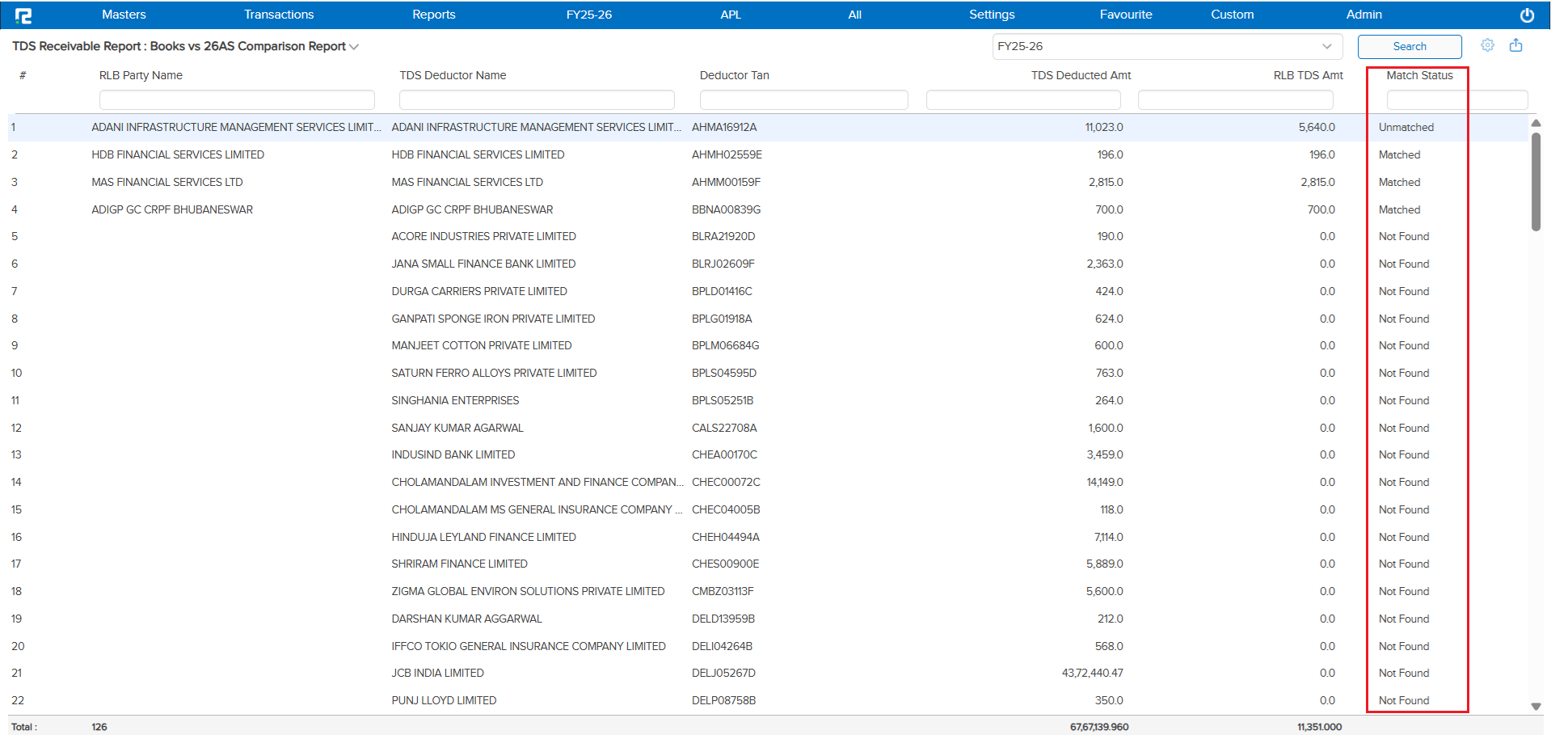This screenshot has height=735, width=1551.
Task: Click SANJAY KUMAR AGARWAL deductor
Action: [457, 428]
